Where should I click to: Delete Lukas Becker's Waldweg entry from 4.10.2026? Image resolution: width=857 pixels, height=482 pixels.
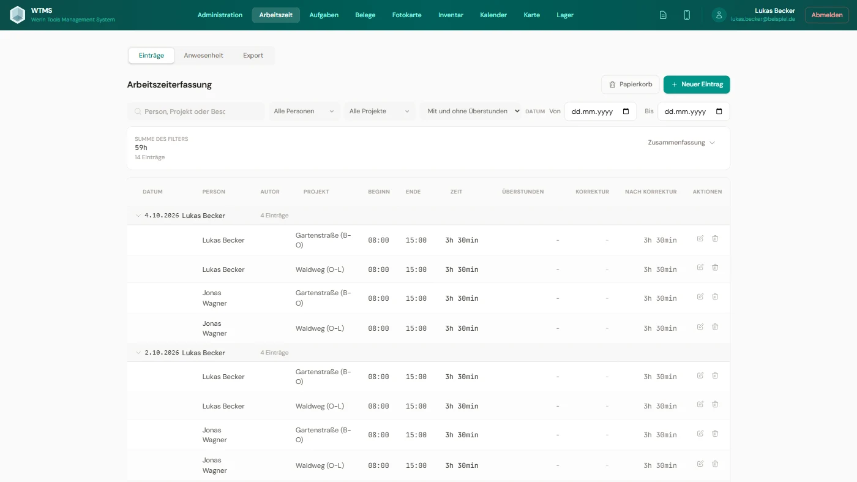click(715, 268)
